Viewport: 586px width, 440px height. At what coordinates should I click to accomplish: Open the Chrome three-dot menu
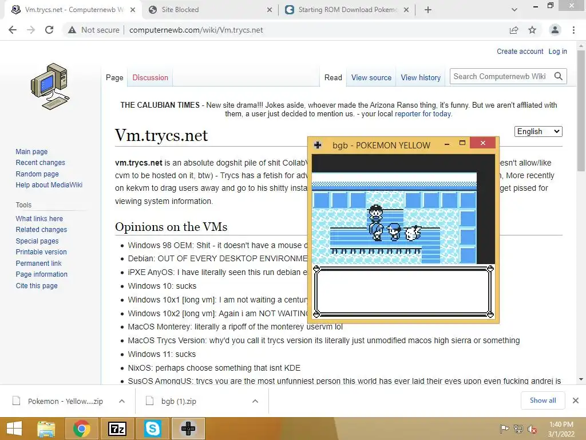click(573, 30)
